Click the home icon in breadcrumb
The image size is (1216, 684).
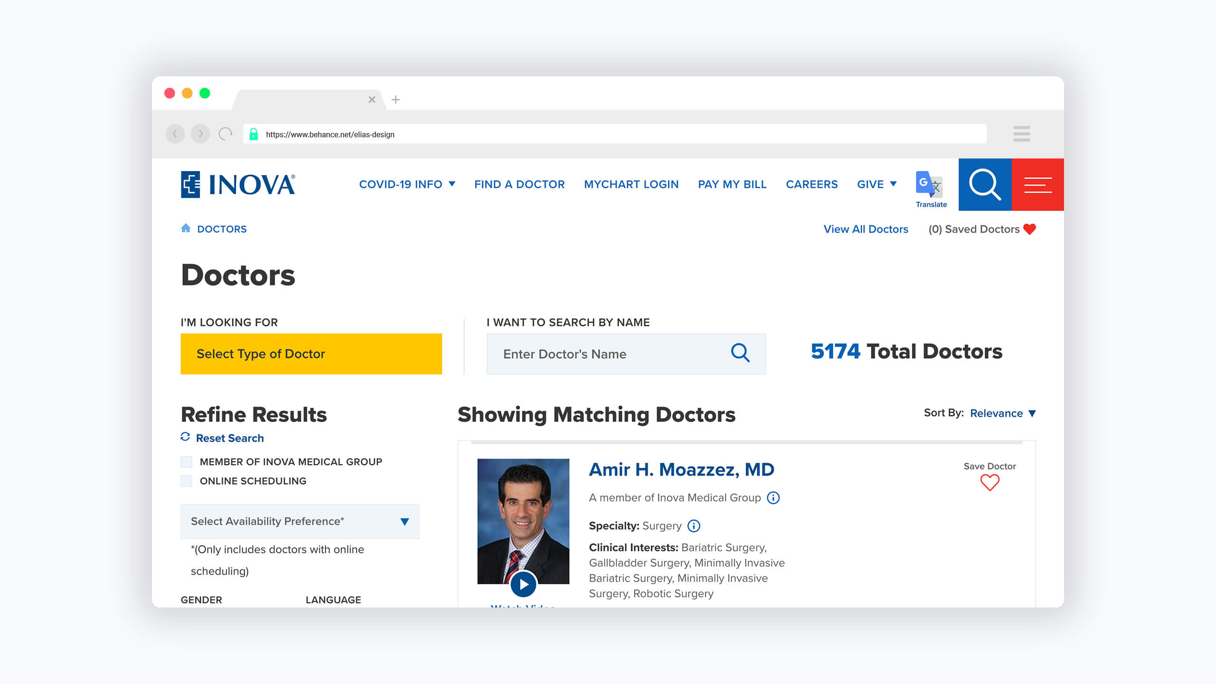[x=186, y=228]
